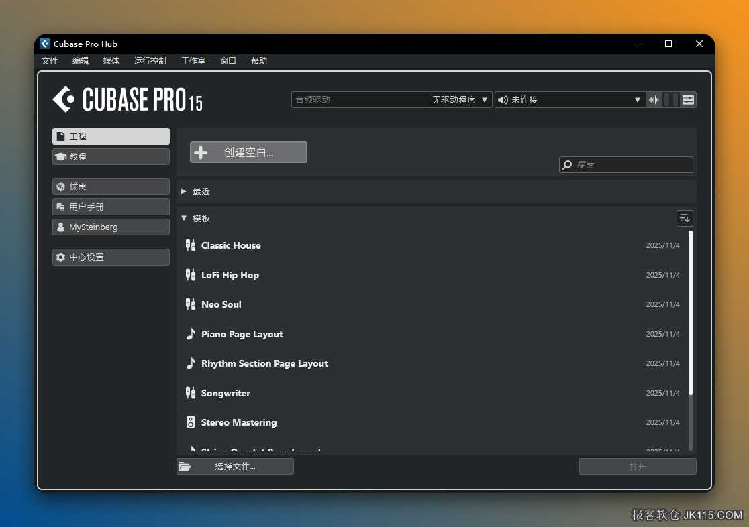Click the plus icon on 创建空白 button
Image resolution: width=749 pixels, height=527 pixels.
point(201,152)
